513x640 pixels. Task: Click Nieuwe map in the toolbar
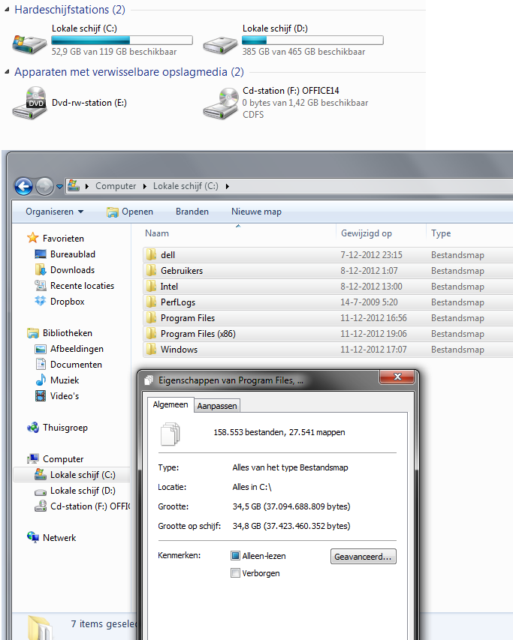(x=256, y=212)
